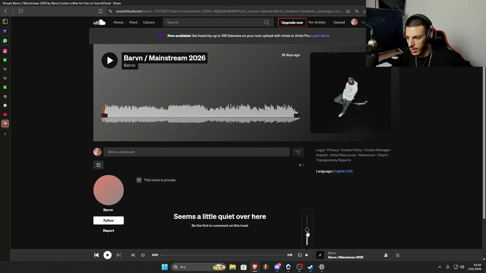The width and height of the screenshot is (486, 273).
Task: Open the Home tab
Action: [118, 22]
